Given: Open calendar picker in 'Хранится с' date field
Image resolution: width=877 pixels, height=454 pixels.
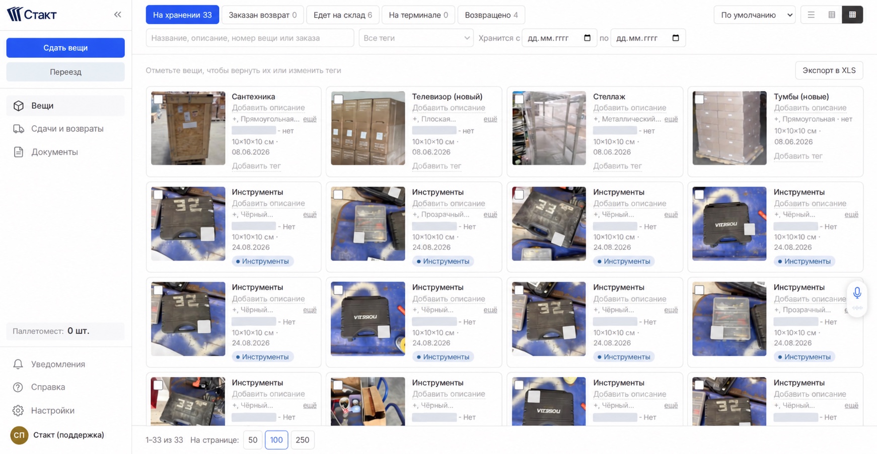Looking at the screenshot, I should 587,38.
